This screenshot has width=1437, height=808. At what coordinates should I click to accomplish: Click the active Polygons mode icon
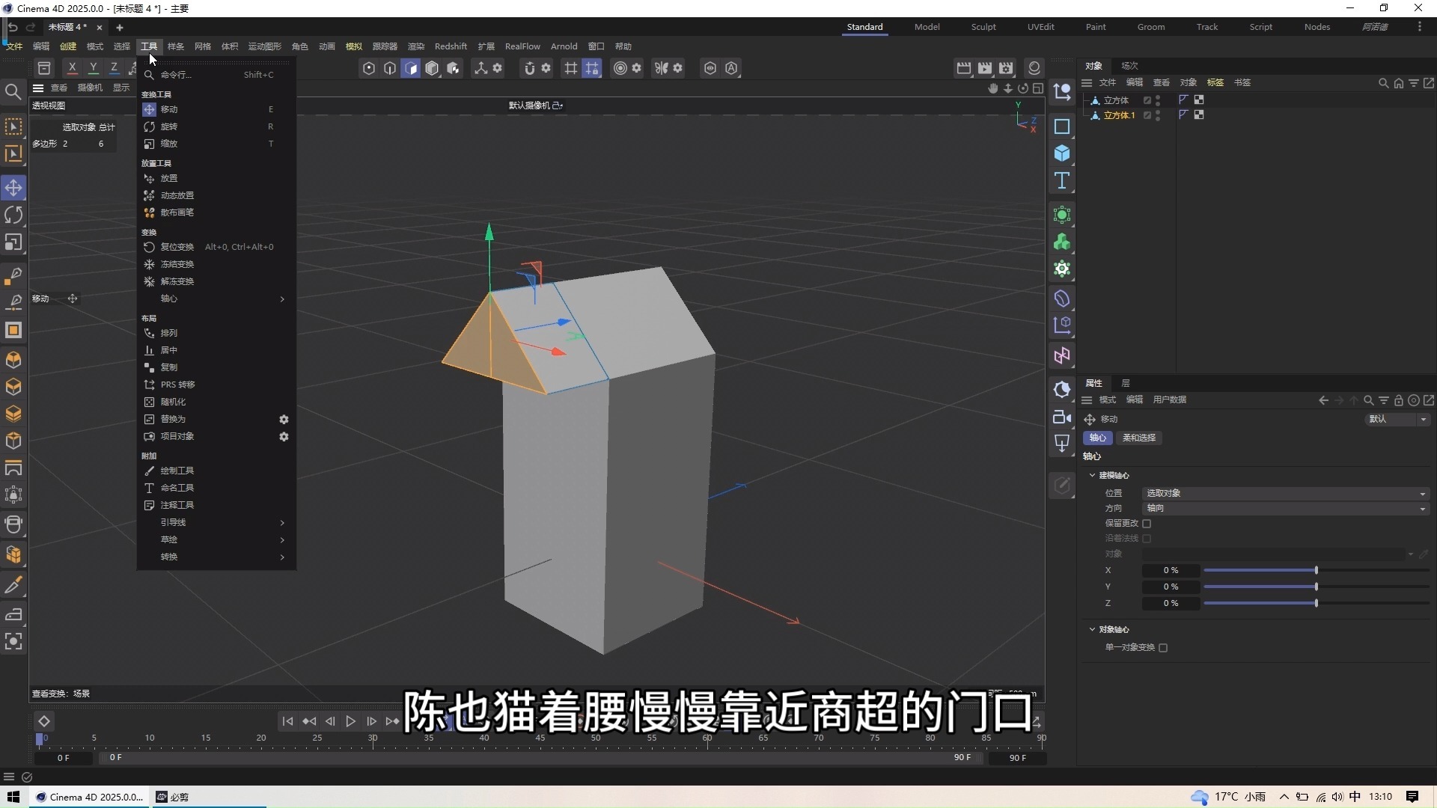pyautogui.click(x=411, y=68)
